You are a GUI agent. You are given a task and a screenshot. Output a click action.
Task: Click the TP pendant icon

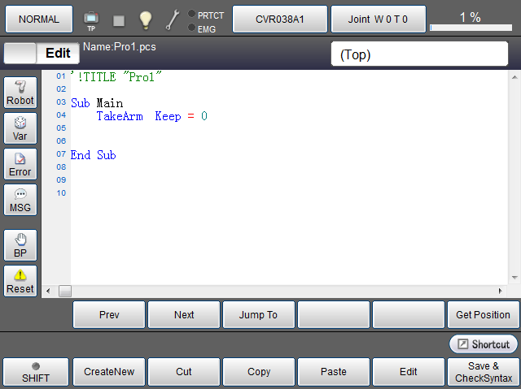(x=91, y=19)
